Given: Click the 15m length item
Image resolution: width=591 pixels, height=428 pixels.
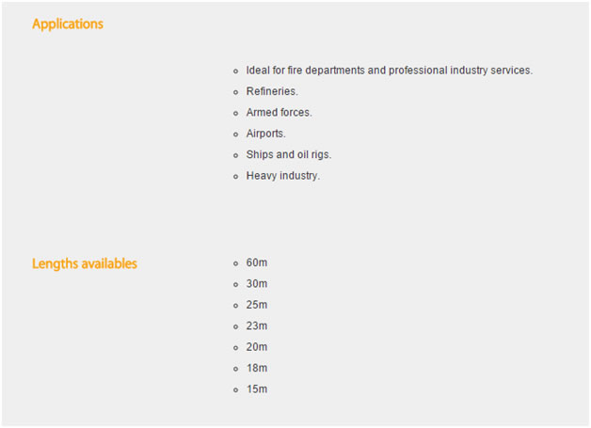Looking at the screenshot, I should (x=257, y=389).
